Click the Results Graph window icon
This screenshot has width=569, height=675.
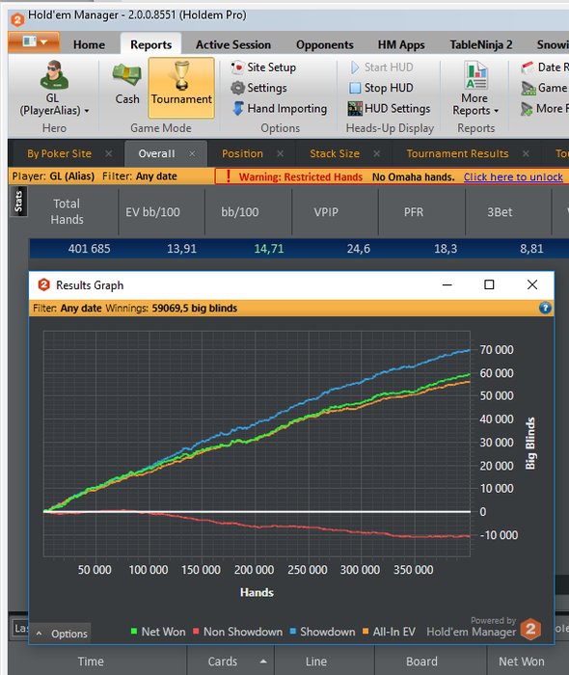coord(44,285)
